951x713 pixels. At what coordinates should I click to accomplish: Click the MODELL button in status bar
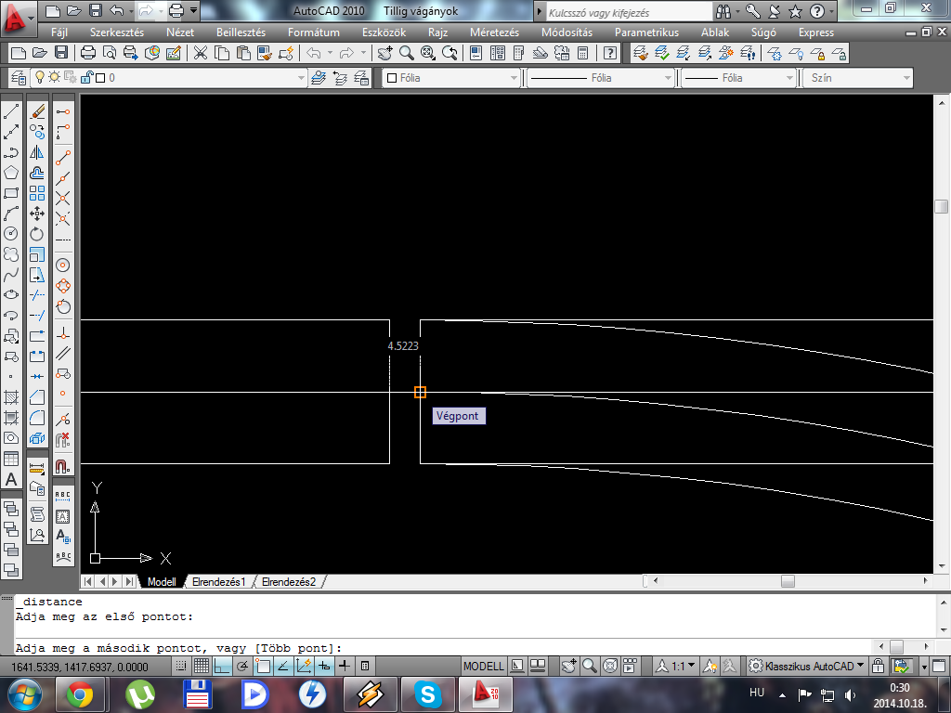click(x=483, y=666)
